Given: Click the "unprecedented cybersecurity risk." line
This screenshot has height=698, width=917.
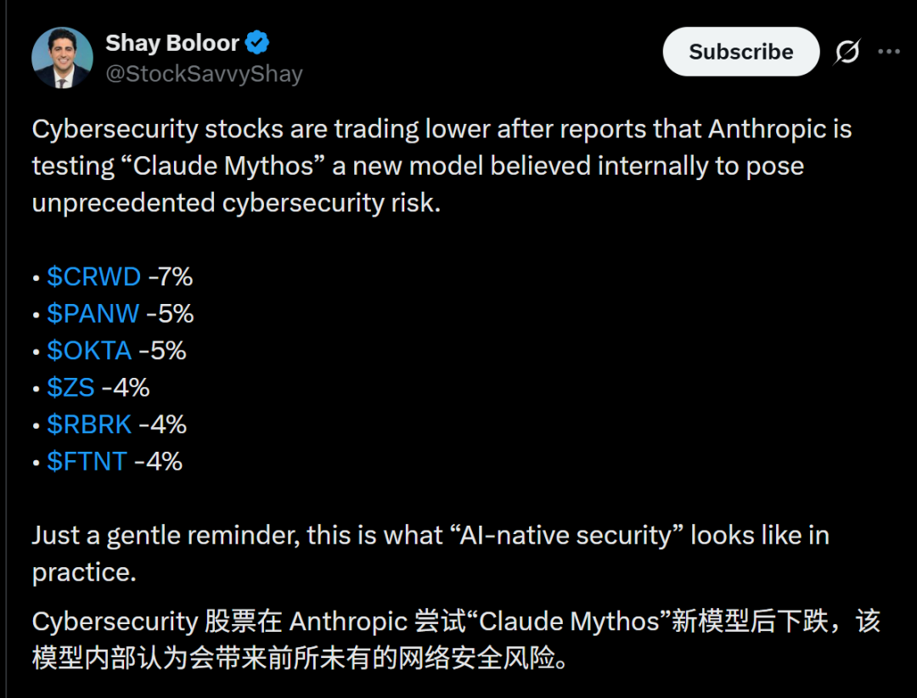Looking at the screenshot, I should coord(237,203).
